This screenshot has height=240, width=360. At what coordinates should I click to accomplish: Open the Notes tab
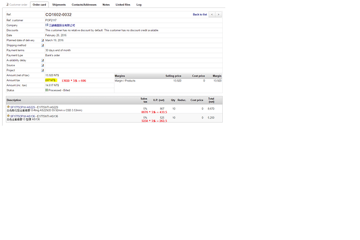(106, 4)
